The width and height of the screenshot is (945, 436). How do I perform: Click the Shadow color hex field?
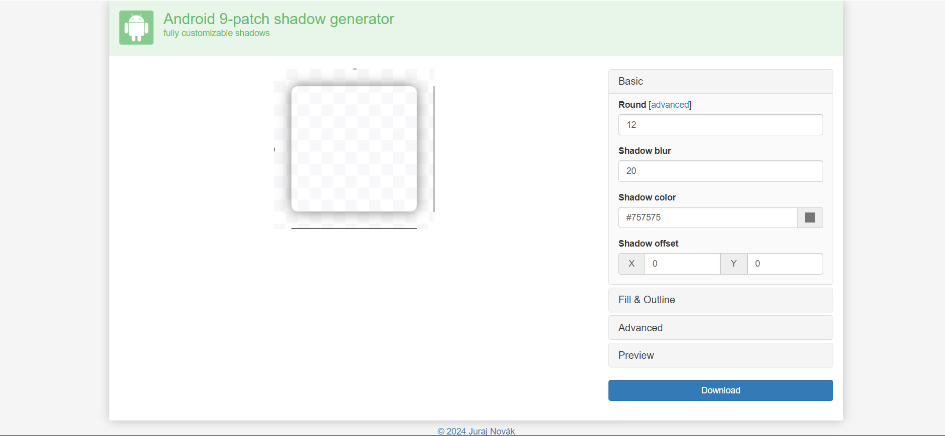[x=707, y=217]
